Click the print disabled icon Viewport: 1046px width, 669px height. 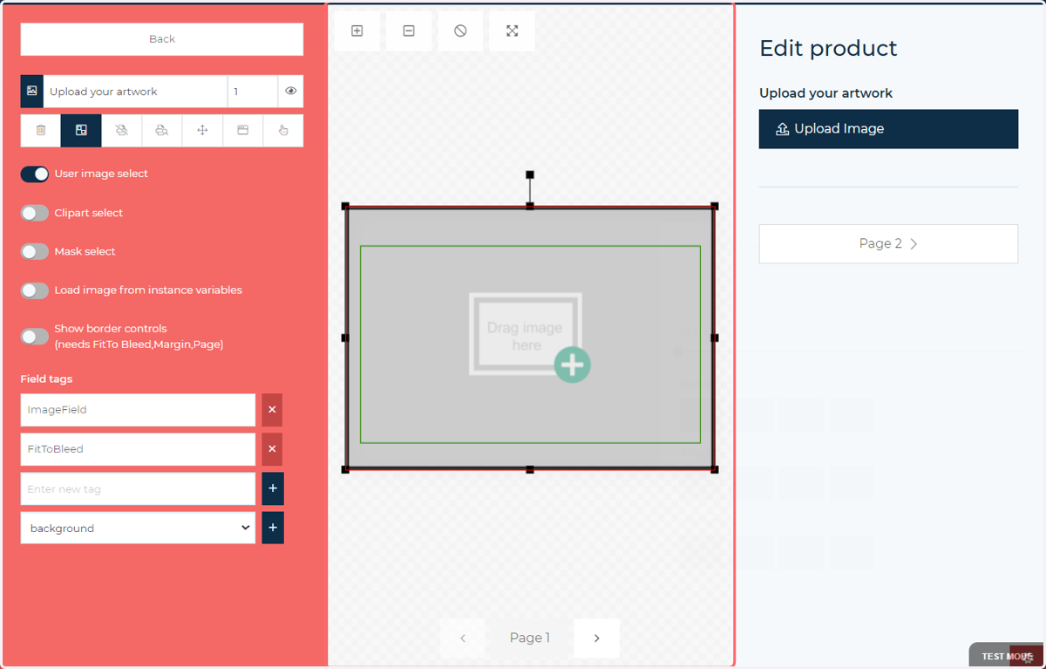[x=121, y=130]
